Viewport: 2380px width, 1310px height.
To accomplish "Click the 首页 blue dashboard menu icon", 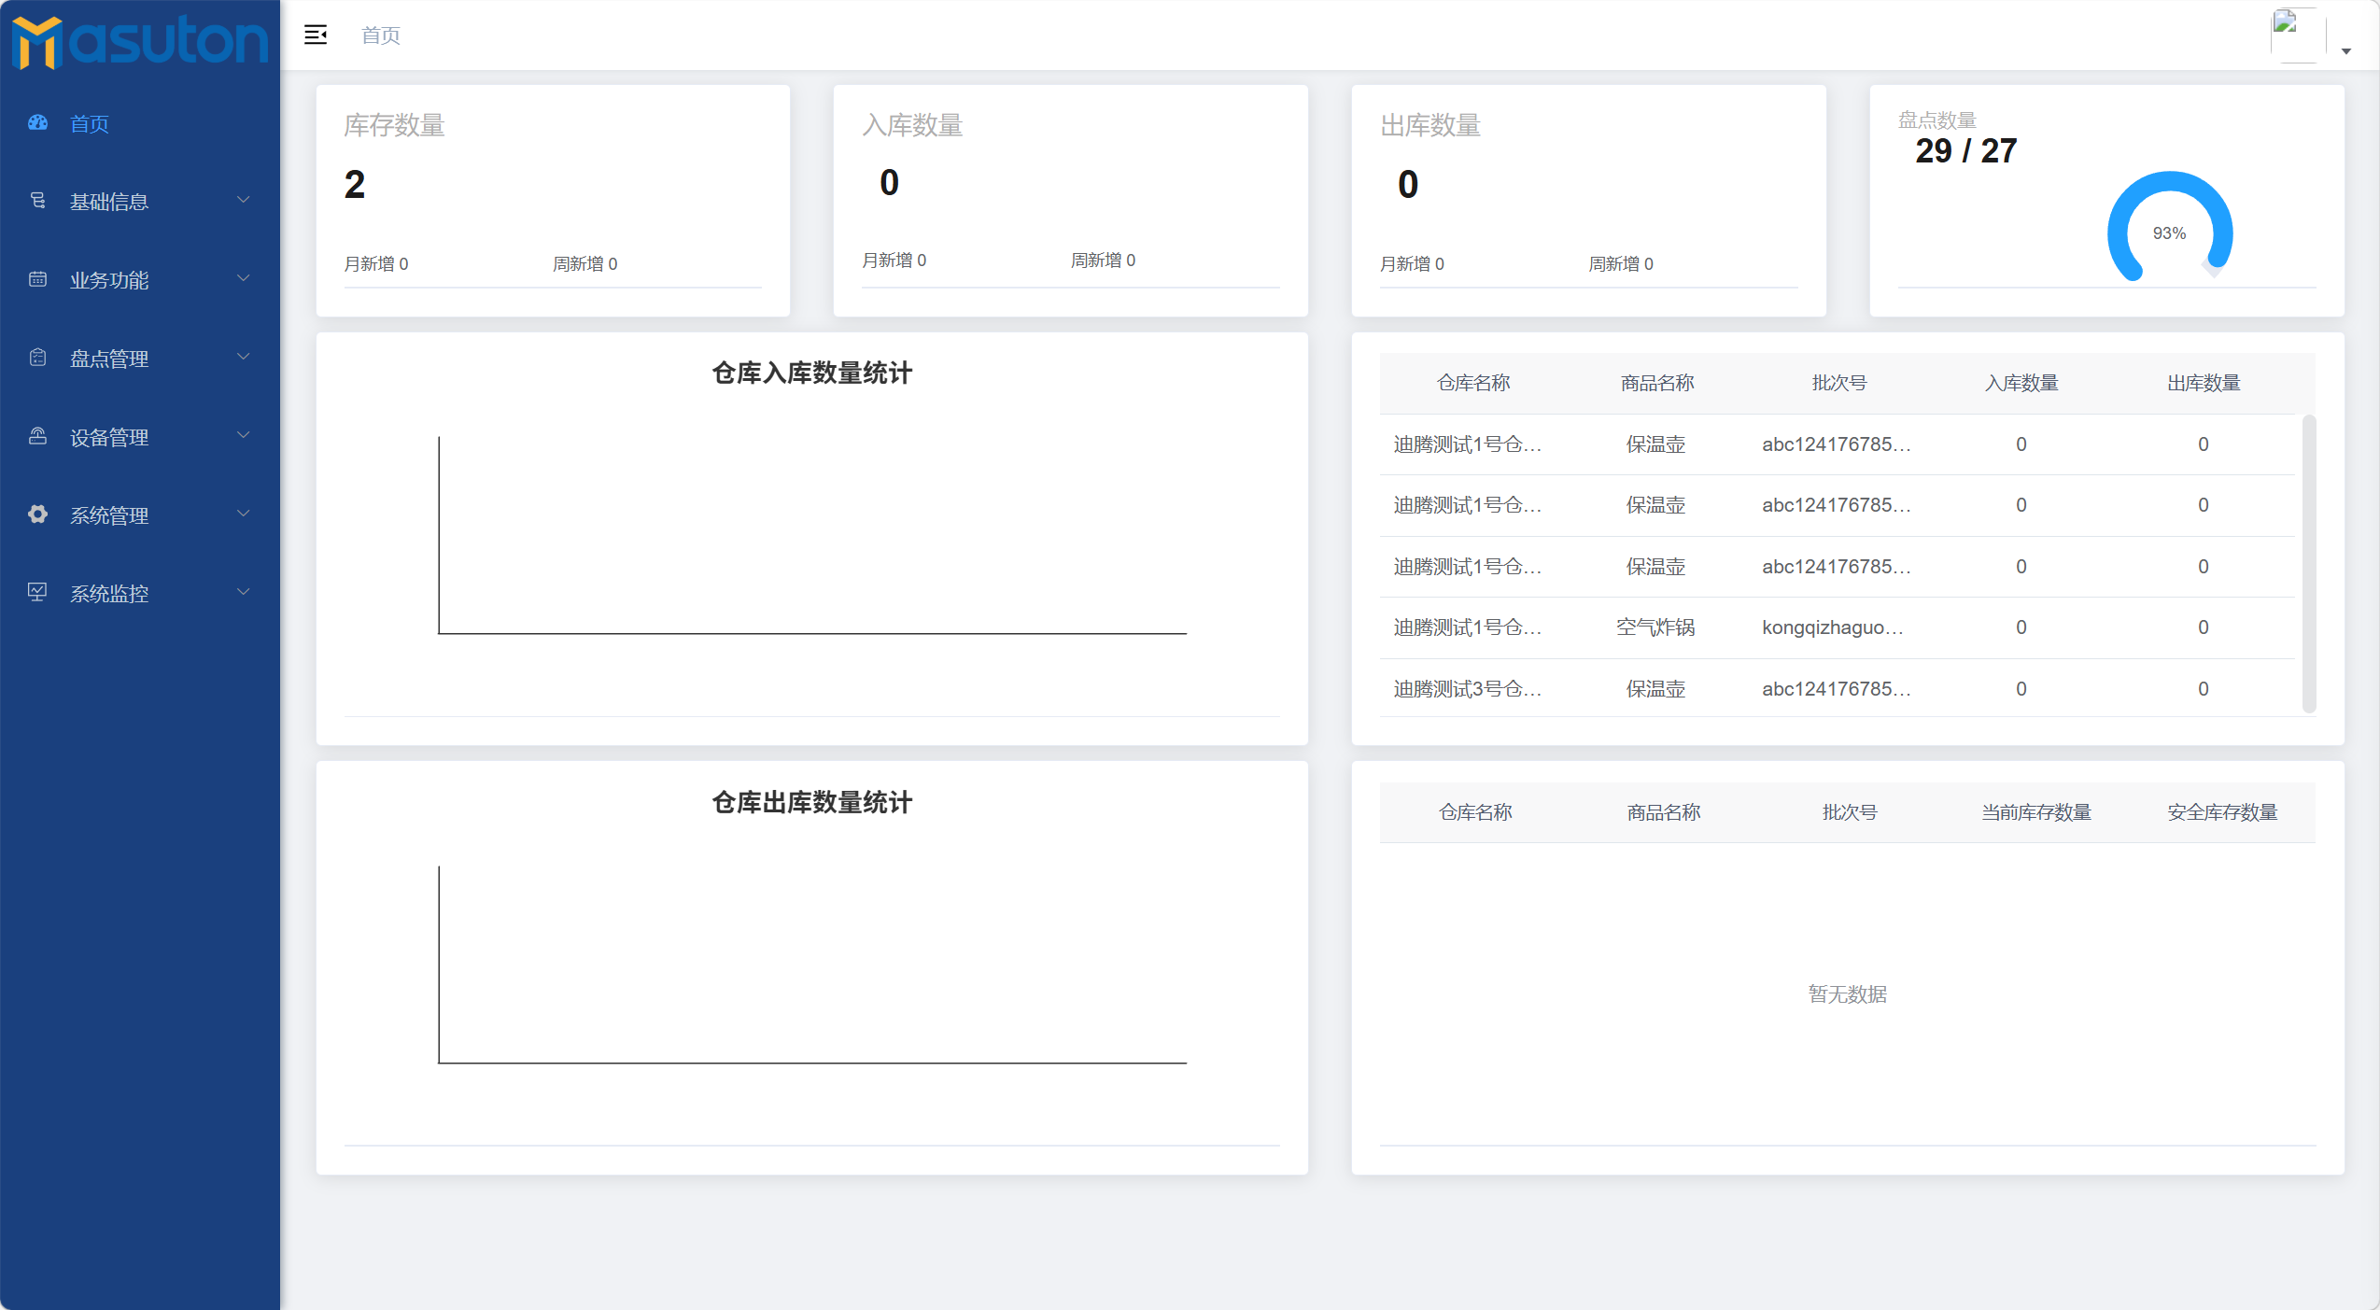I will [x=37, y=123].
